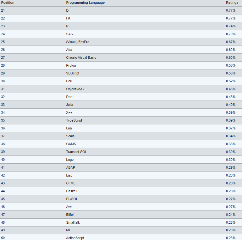This screenshot has width=242, height=240.
Task: Click the Haskell language name
Action: tap(71, 191)
